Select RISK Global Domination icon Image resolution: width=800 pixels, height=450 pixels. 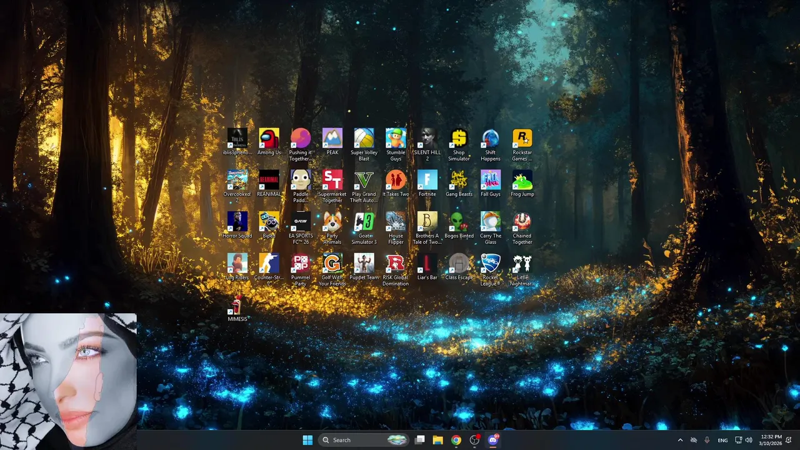[x=396, y=270]
